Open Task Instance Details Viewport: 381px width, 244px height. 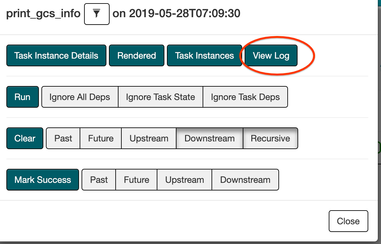pyautogui.click(x=56, y=55)
